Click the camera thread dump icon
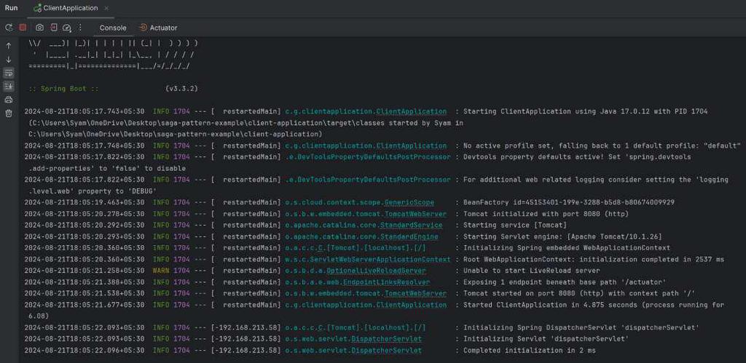Screen dimensions: 746x363 coord(39,28)
